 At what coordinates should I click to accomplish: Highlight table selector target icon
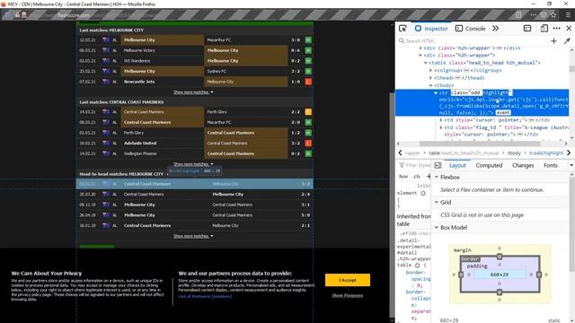click(417, 266)
